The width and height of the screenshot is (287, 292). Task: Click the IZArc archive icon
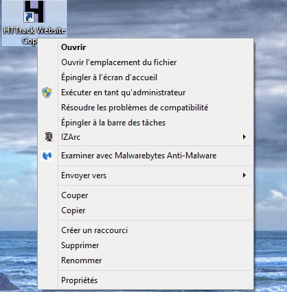49,137
